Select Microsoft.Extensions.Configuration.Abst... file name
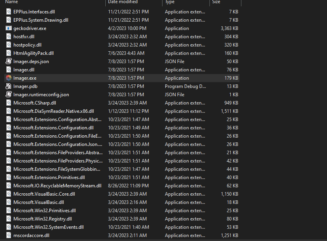327x241 pixels. 57,120
